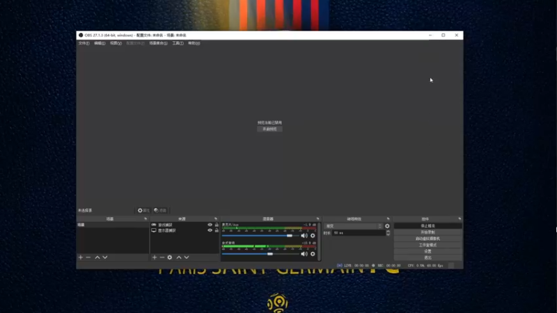The image size is (557, 313).
Task: Remove the selected source with the minus icon
Action: [x=162, y=257]
